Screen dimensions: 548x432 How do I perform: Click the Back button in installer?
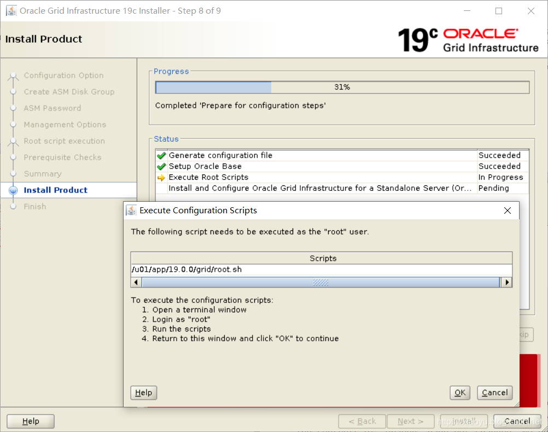pyautogui.click(x=362, y=421)
